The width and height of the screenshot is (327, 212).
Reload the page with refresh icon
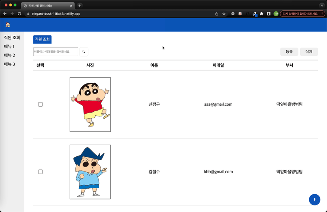click(19, 14)
